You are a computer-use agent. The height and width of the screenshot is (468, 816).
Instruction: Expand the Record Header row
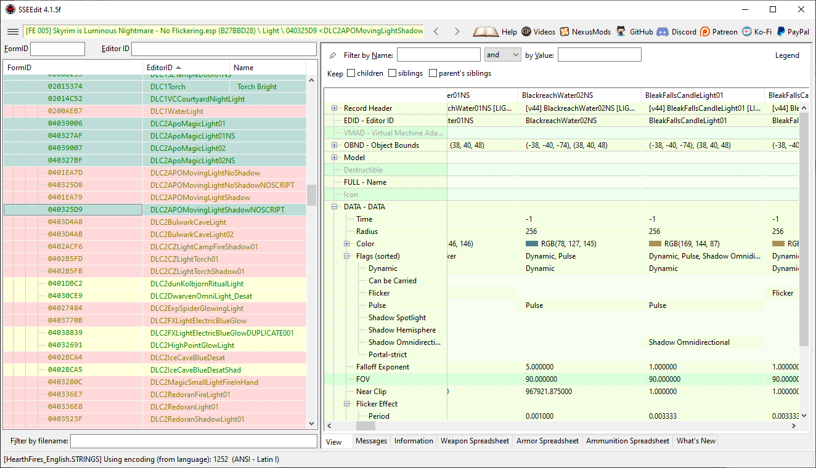(335, 108)
